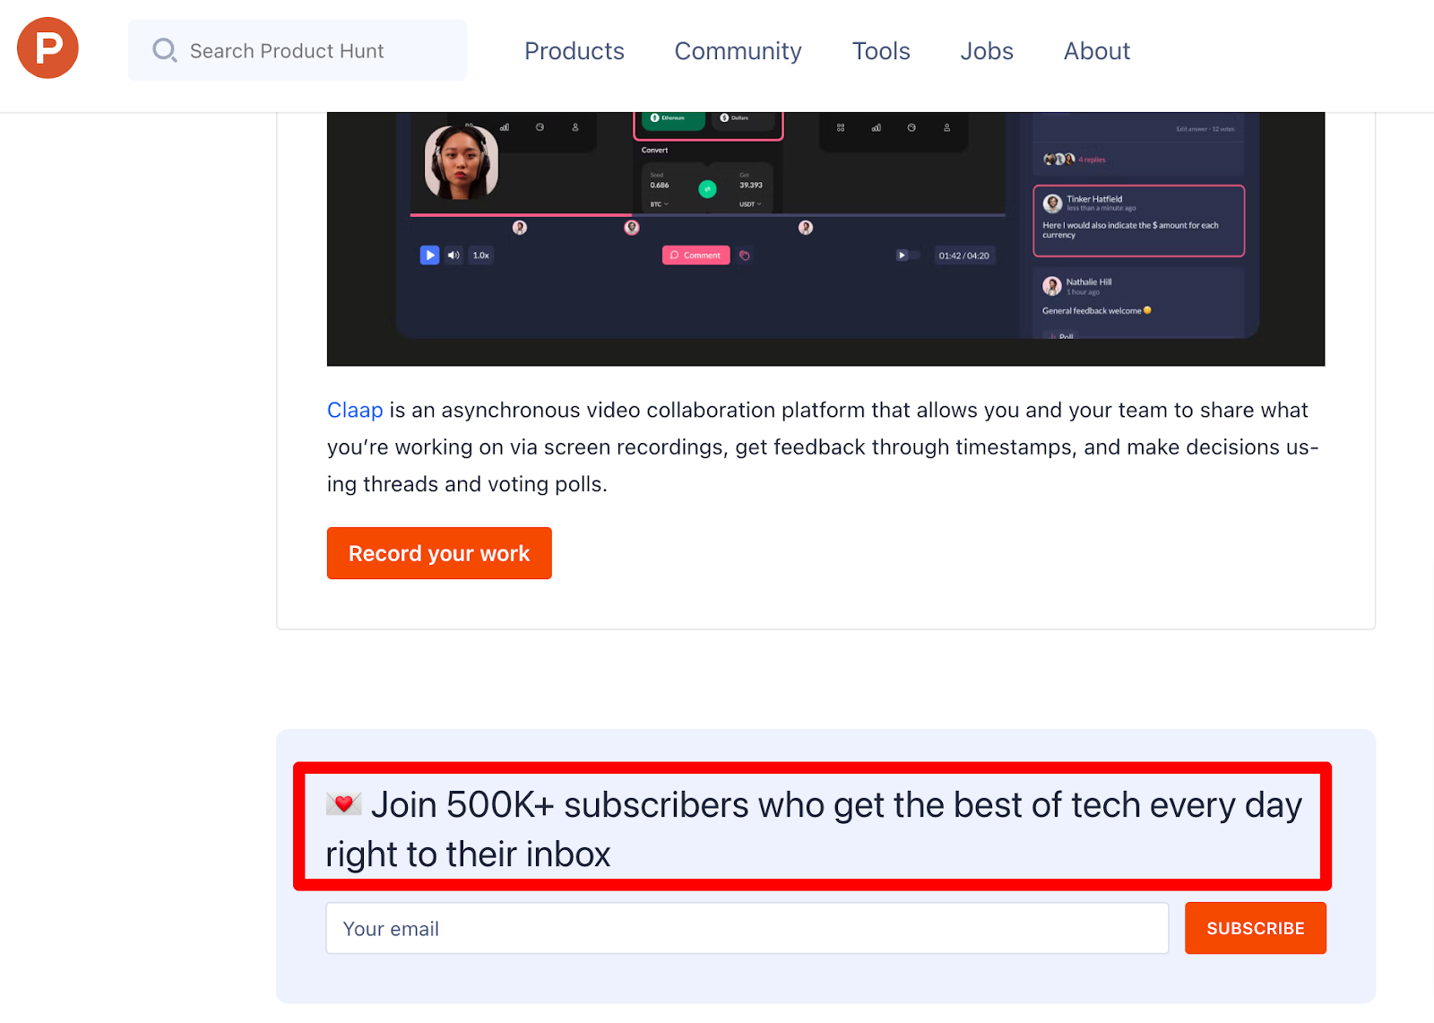Click the SUBSCRIBE button
The height and width of the screenshot is (1023, 1434).
coord(1256,928)
